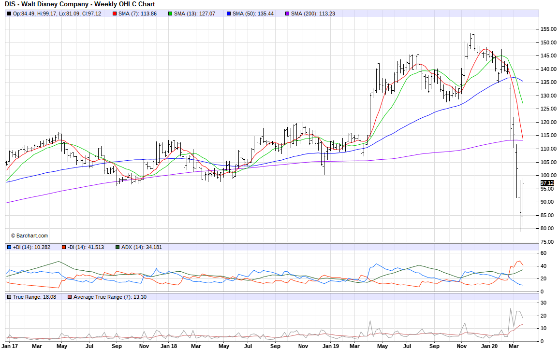Click the 150.00 price axis label
The width and height of the screenshot is (559, 361).
pos(549,42)
